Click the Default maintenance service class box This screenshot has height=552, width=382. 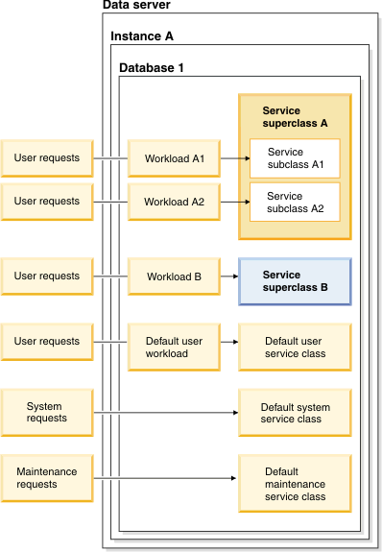[x=295, y=483]
